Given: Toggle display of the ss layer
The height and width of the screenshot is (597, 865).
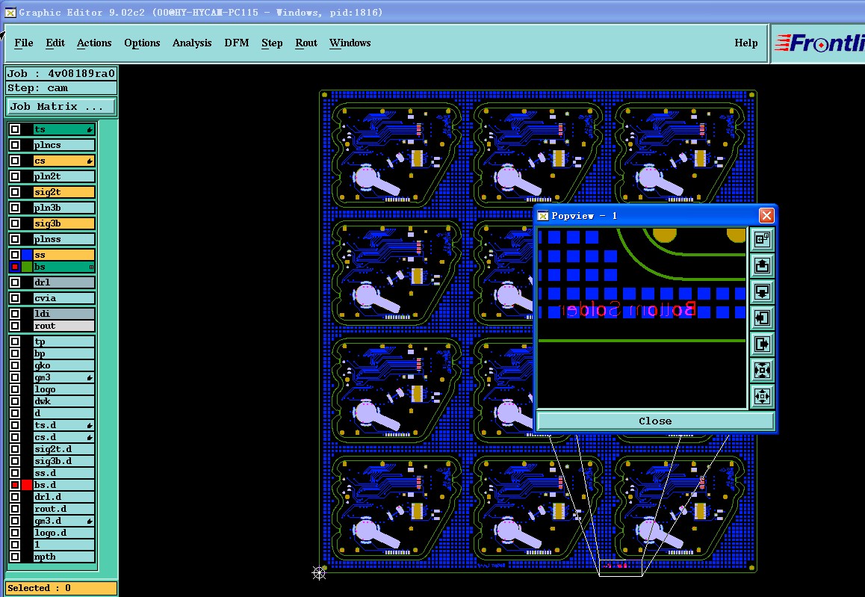Looking at the screenshot, I should click(x=15, y=255).
